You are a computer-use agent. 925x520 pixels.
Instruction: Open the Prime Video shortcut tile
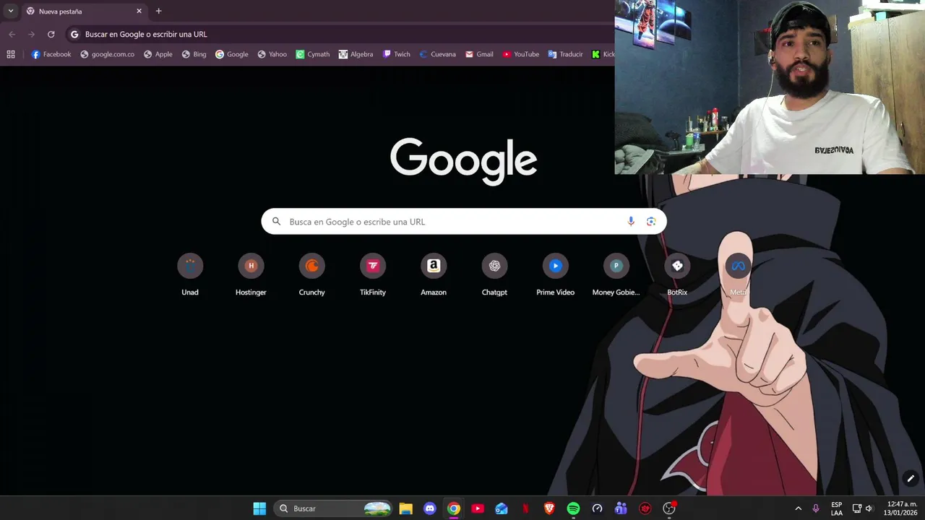[555, 274]
